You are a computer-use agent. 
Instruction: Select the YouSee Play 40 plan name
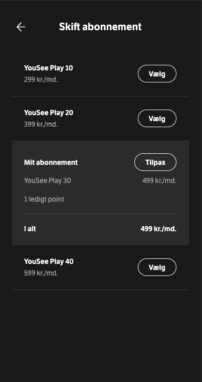tap(49, 262)
